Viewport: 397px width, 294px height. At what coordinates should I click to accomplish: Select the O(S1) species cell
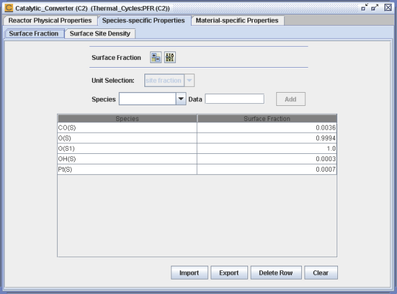(x=127, y=149)
